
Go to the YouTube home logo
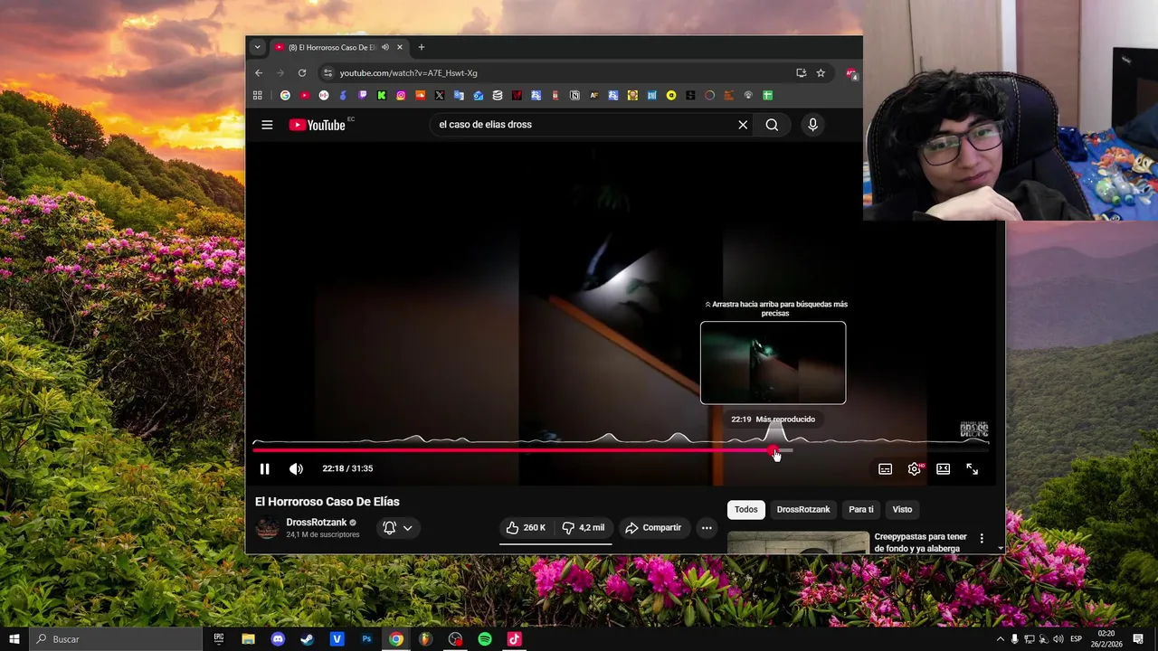point(318,125)
